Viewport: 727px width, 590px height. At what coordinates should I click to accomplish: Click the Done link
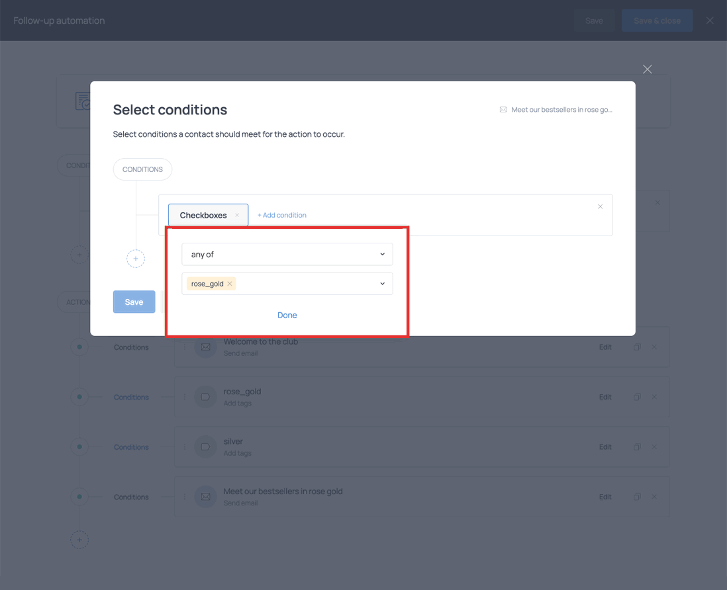pos(287,315)
